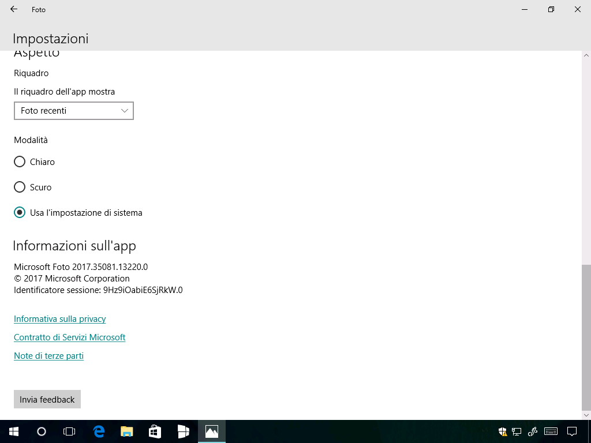Click the 'Il riquadro dell'app mostra' label

[65, 92]
